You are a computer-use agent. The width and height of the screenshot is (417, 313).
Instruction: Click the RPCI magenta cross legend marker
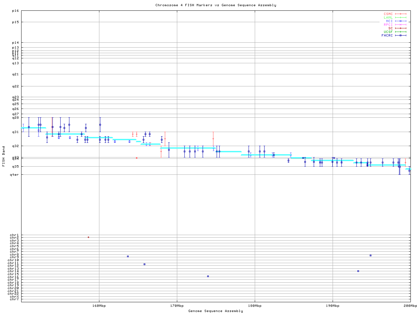point(400,25)
